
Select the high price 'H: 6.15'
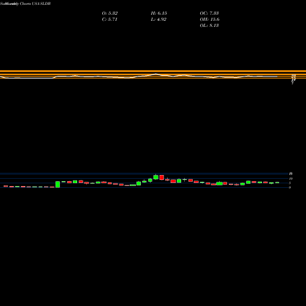click(x=159, y=13)
